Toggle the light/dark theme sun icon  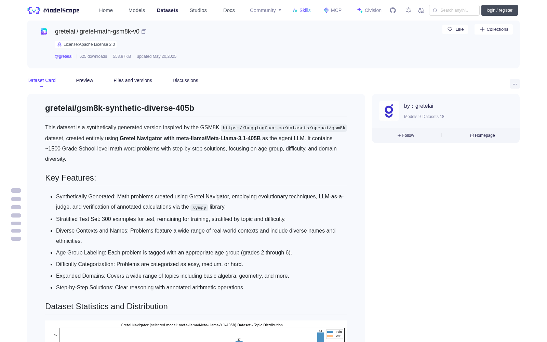(x=409, y=10)
